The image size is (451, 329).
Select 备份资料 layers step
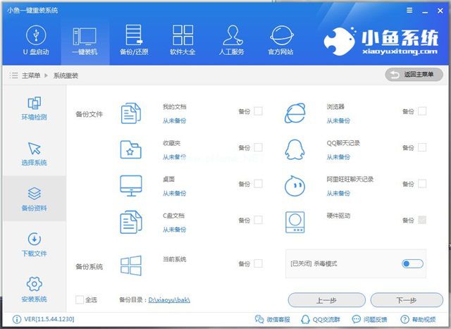click(x=35, y=199)
